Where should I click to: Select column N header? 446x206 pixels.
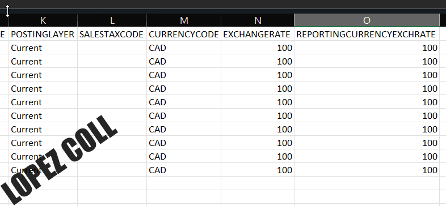point(258,20)
